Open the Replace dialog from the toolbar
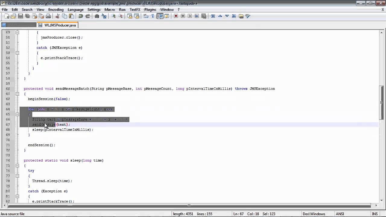Image resolution: width=386 pixels, height=217 pixels. pos(104,16)
